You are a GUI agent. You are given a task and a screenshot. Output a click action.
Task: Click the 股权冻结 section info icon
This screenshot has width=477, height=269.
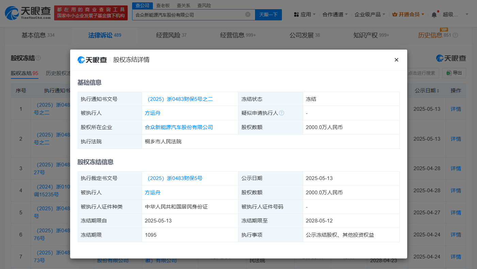[x=38, y=58]
